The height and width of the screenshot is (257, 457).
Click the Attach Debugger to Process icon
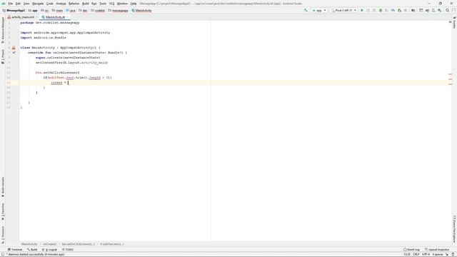[x=399, y=10]
